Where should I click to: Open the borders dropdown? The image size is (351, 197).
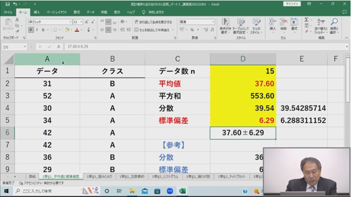pyautogui.click(x=60, y=30)
